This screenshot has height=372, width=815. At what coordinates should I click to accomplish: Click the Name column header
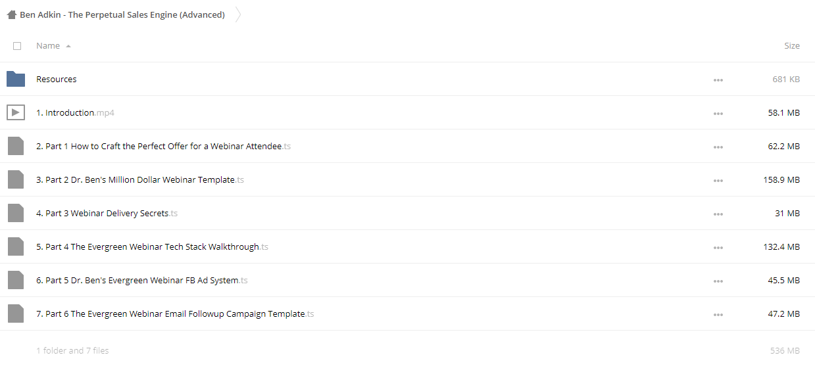(48, 46)
